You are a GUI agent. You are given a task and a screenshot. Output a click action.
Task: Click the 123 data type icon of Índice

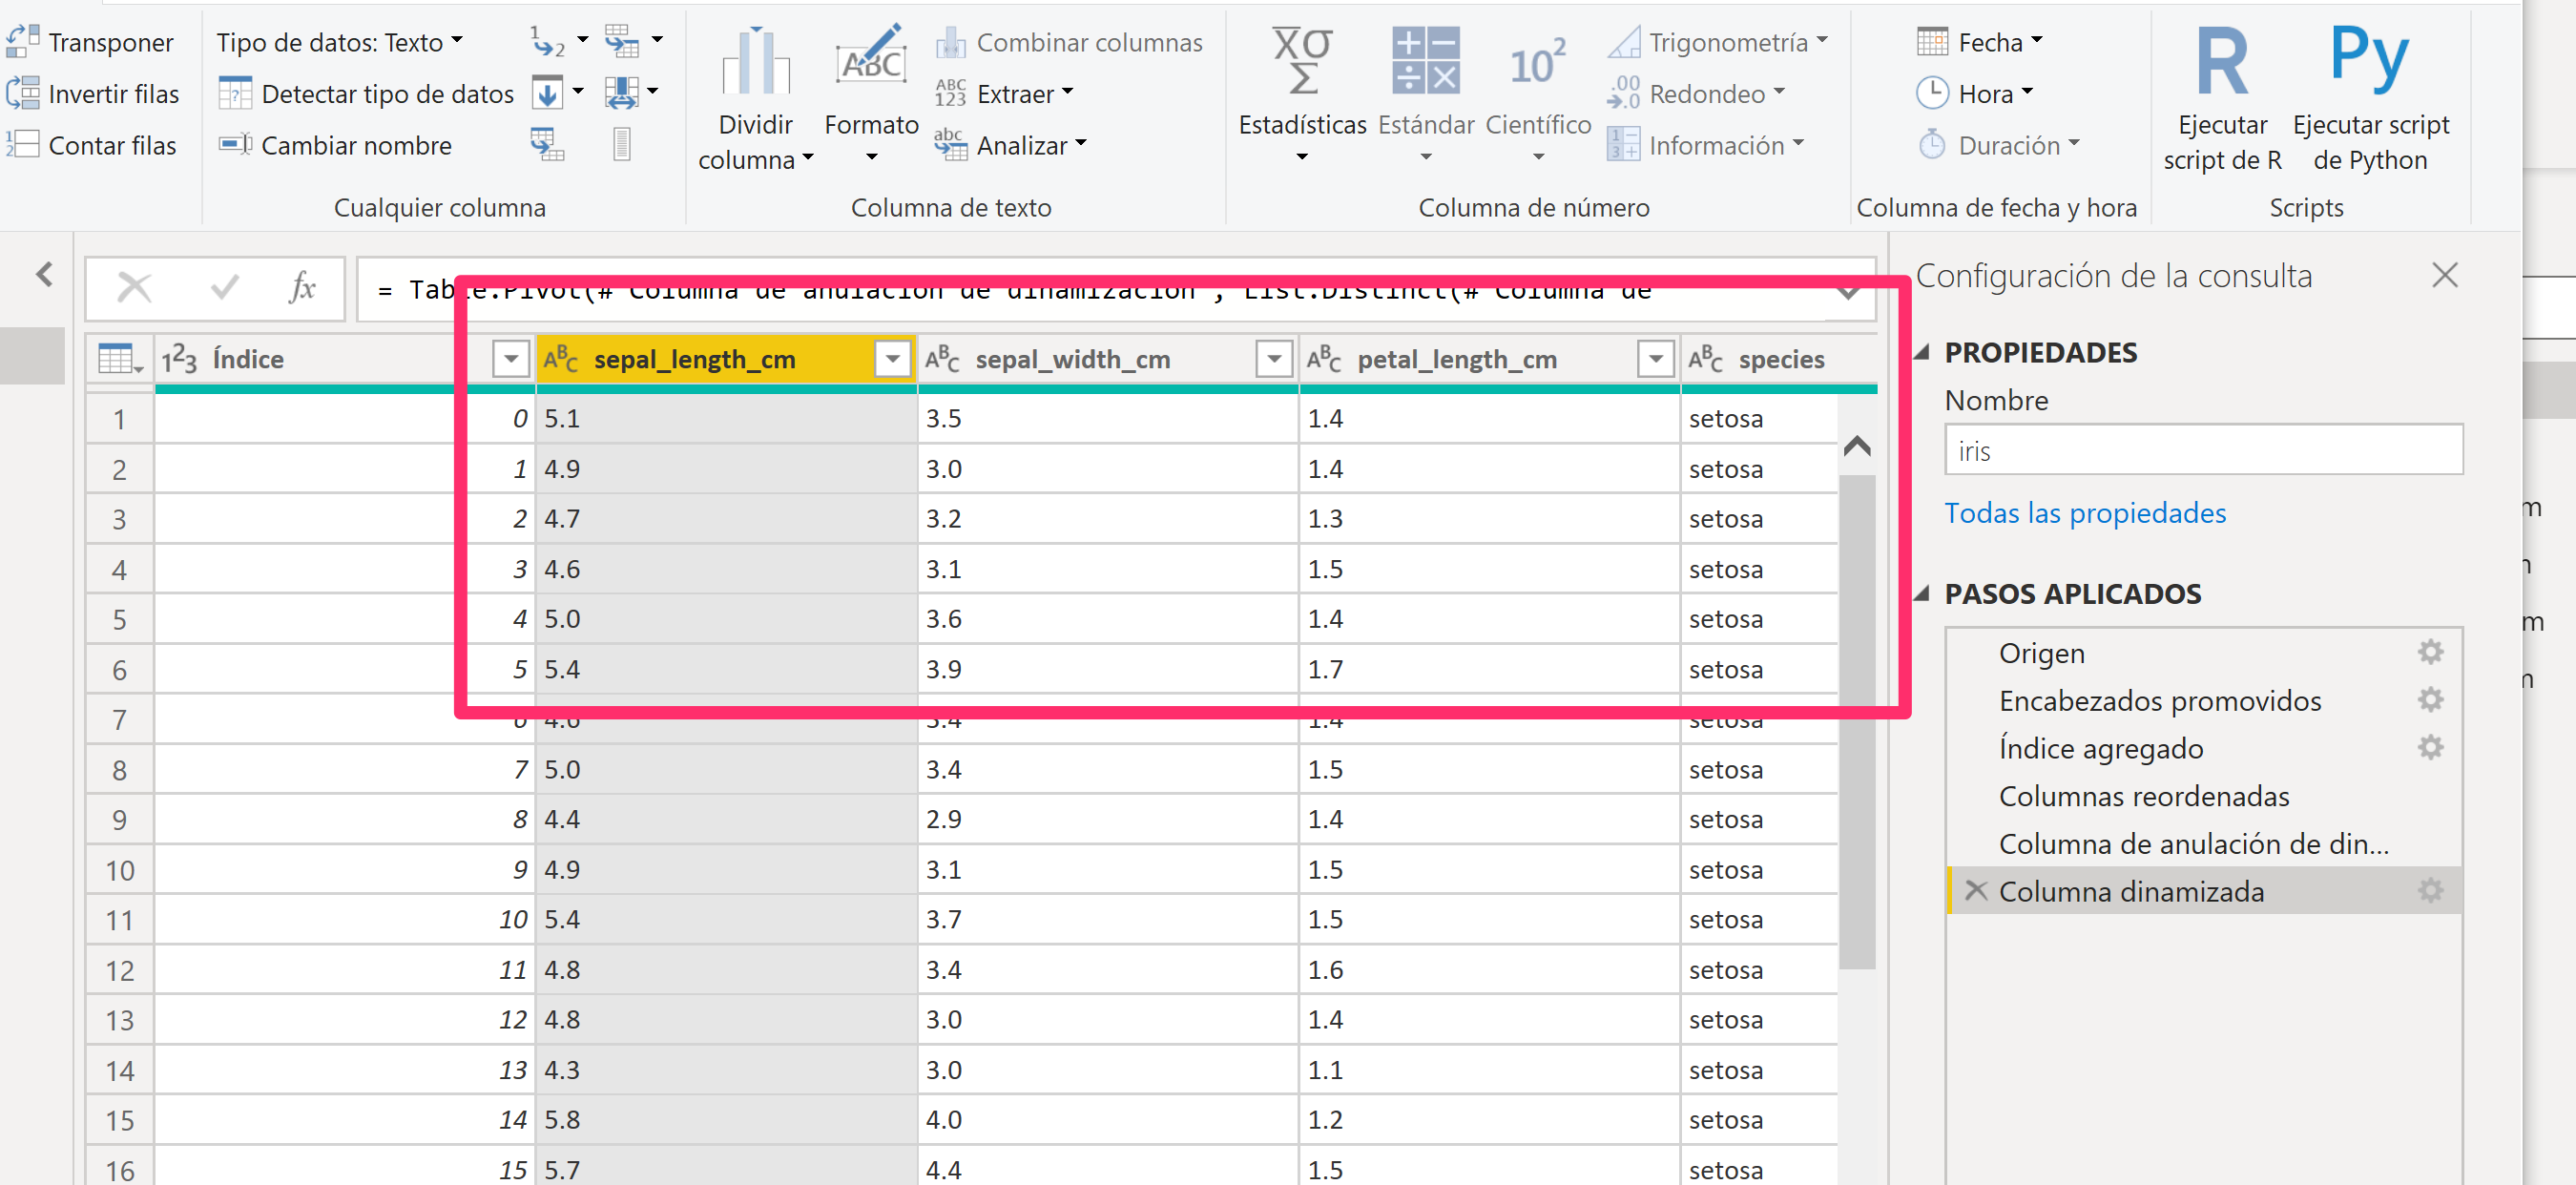(x=179, y=359)
